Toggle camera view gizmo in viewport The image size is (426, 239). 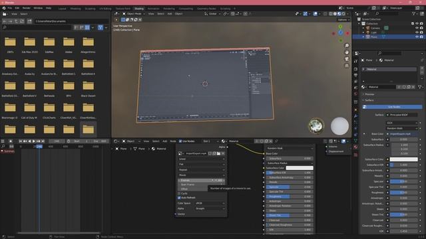347,59
